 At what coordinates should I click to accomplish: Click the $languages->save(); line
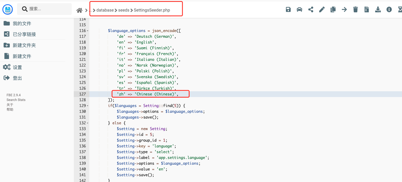(x=138, y=117)
